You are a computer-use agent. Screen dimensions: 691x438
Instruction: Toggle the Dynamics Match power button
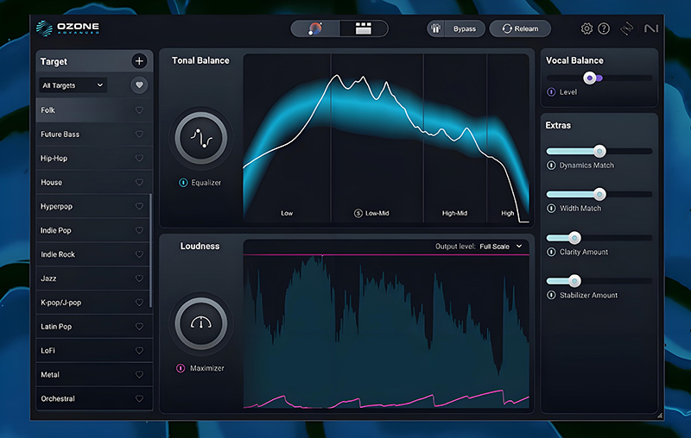pyautogui.click(x=551, y=166)
